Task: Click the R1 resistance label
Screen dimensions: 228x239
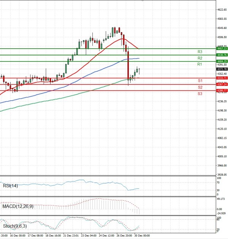Action: [x=199, y=65]
